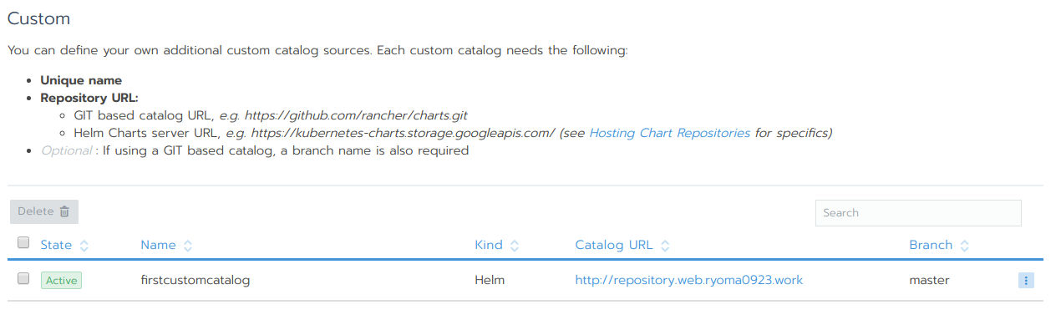Sort the table by Catalog URL column
Screen dimensions: 1061x315
[x=614, y=246]
